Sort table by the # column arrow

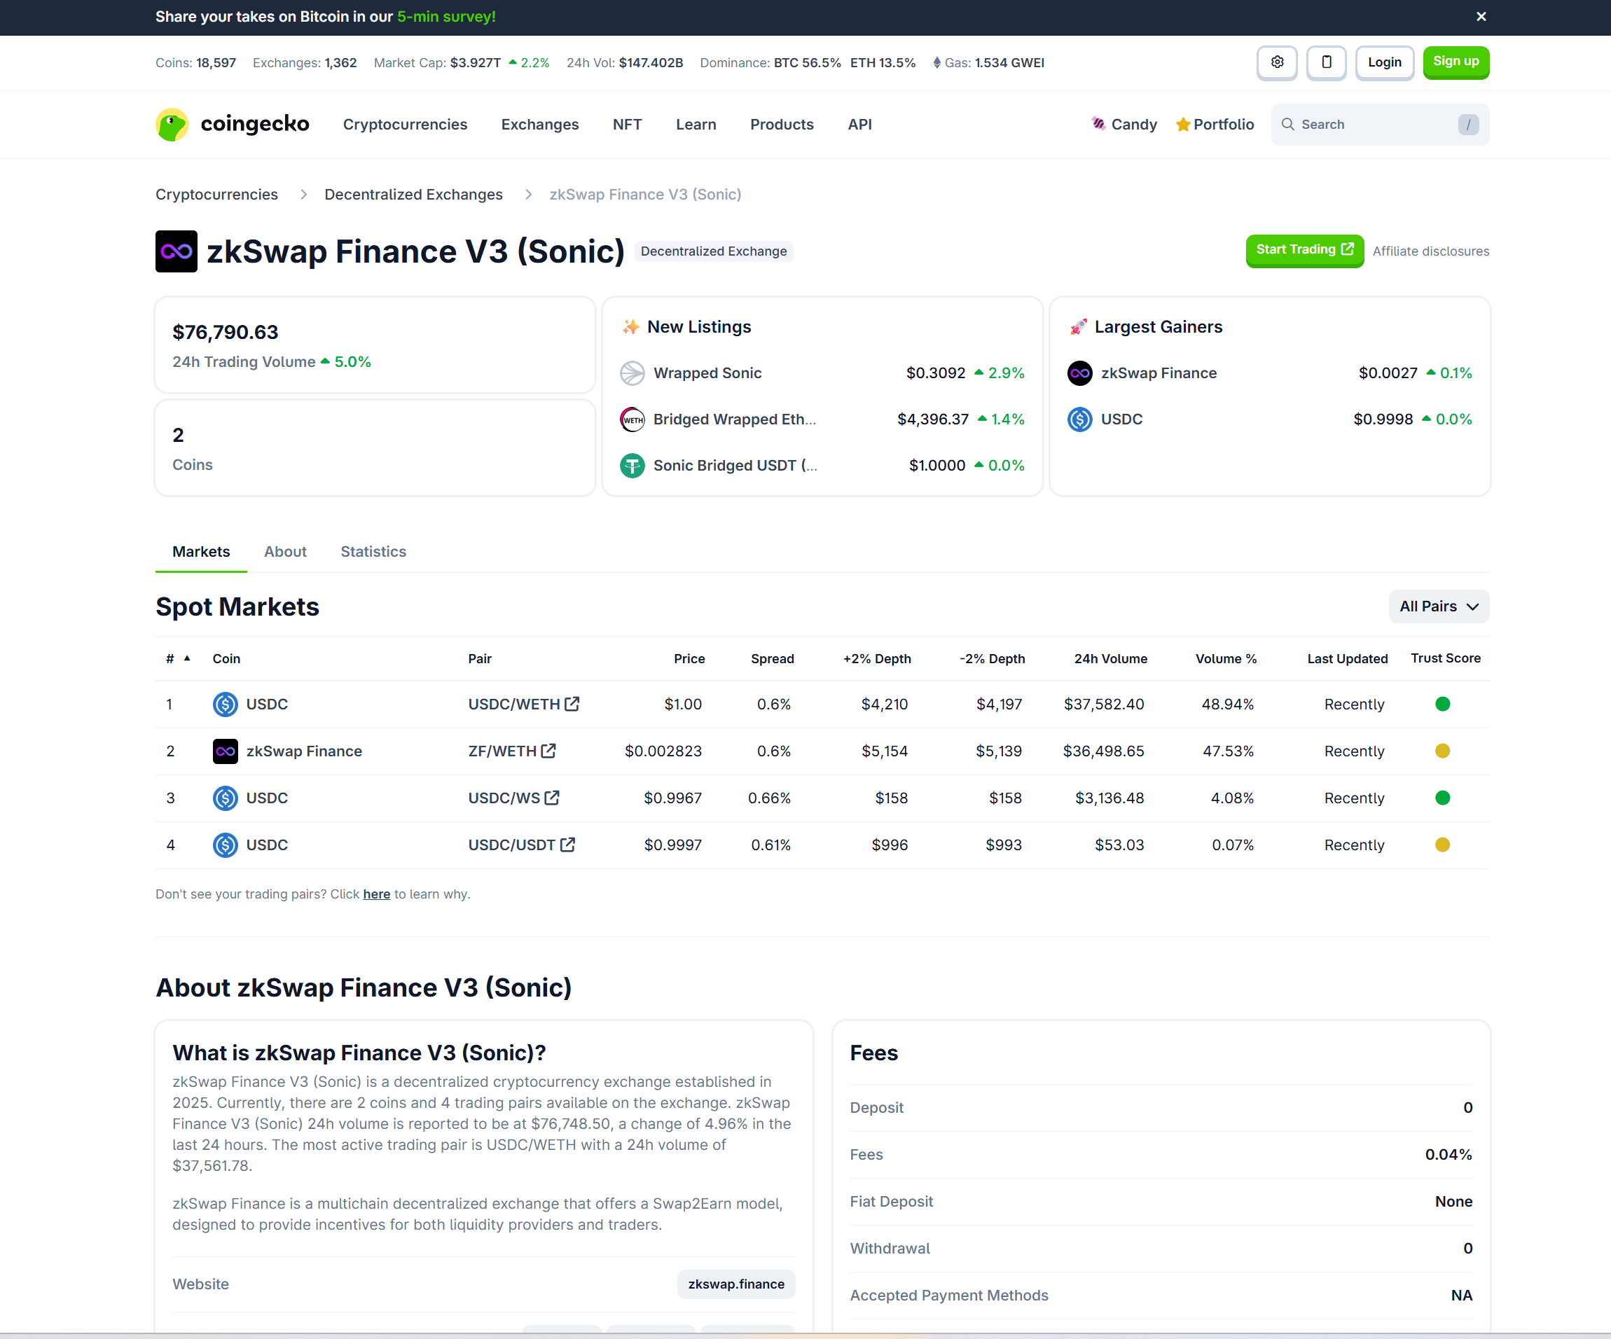pyautogui.click(x=186, y=658)
